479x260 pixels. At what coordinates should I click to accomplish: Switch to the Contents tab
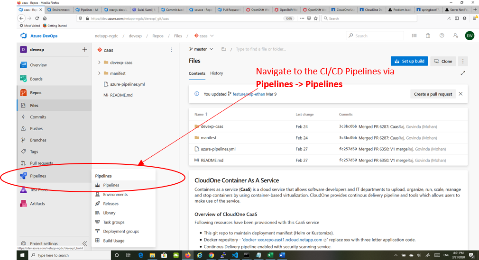point(197,73)
